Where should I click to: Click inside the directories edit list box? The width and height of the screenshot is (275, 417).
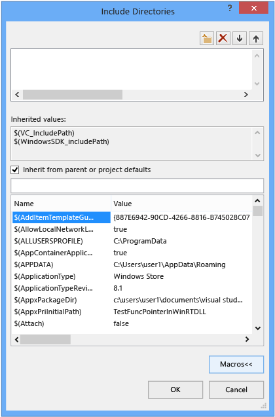132,69
